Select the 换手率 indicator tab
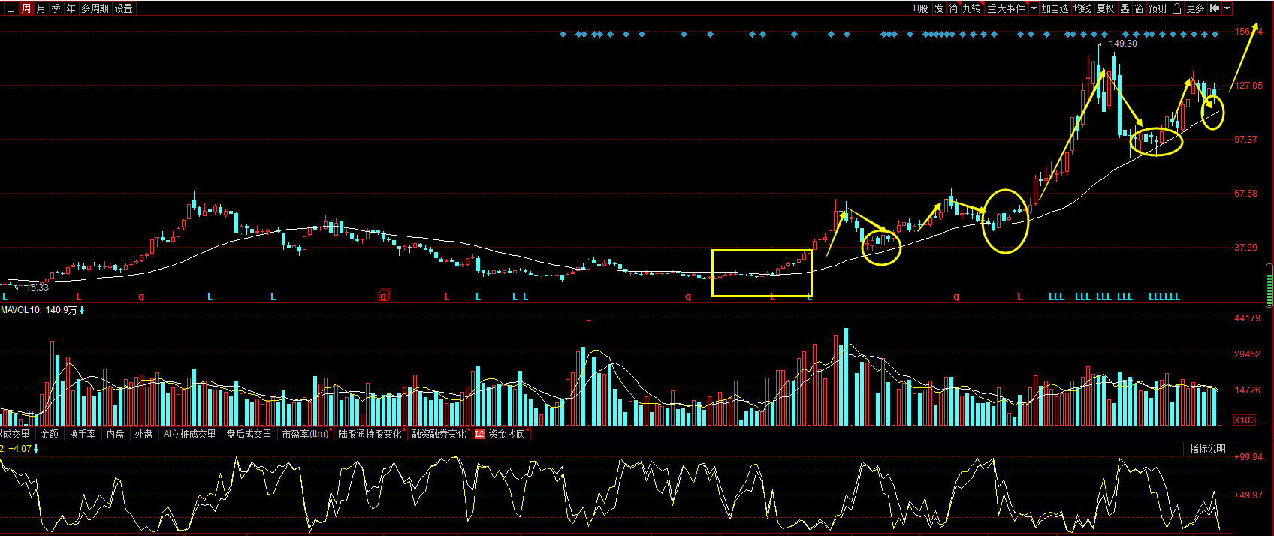Image resolution: width=1274 pixels, height=536 pixels. [x=83, y=434]
